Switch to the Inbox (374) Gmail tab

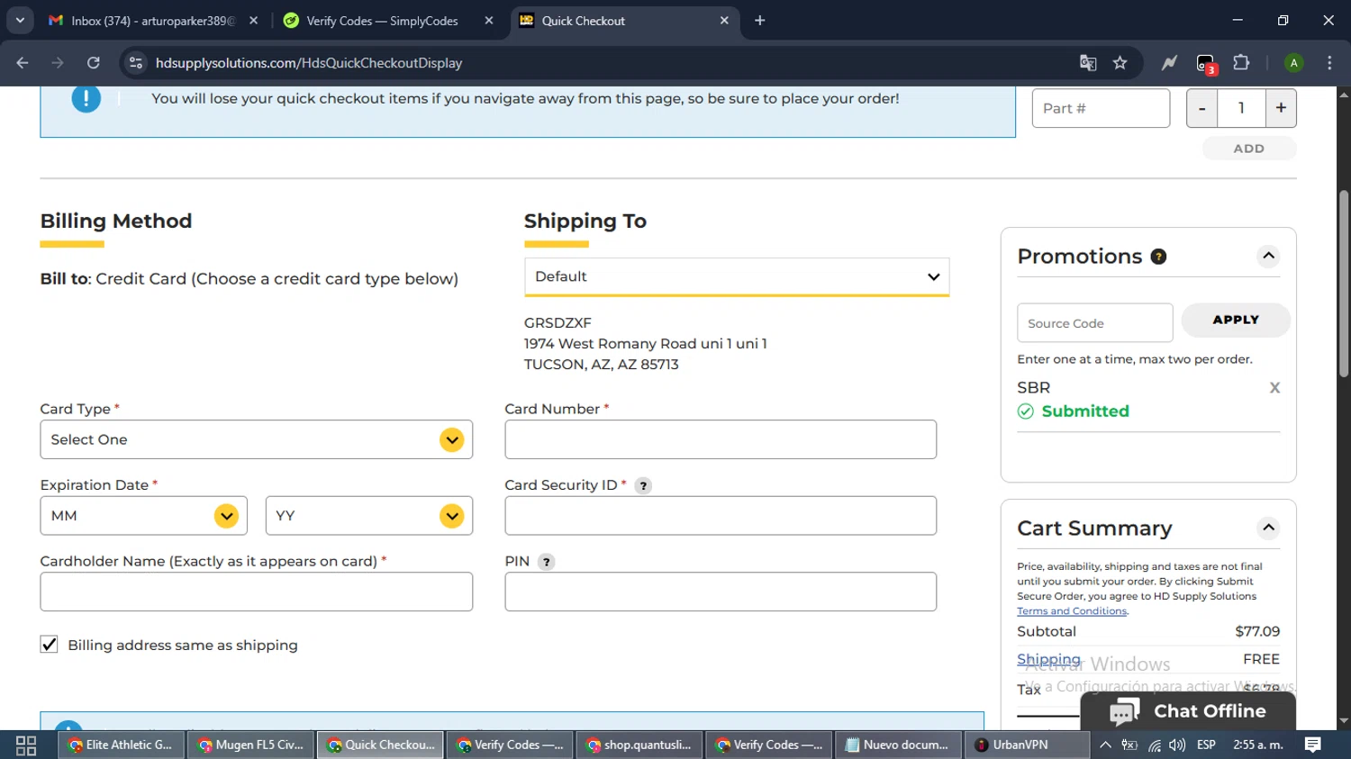coord(153,21)
